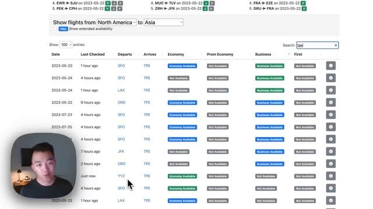This screenshot has height=209, width=373.
Task: Open info for the 2023-07-23 SFO flight
Action: [330, 115]
